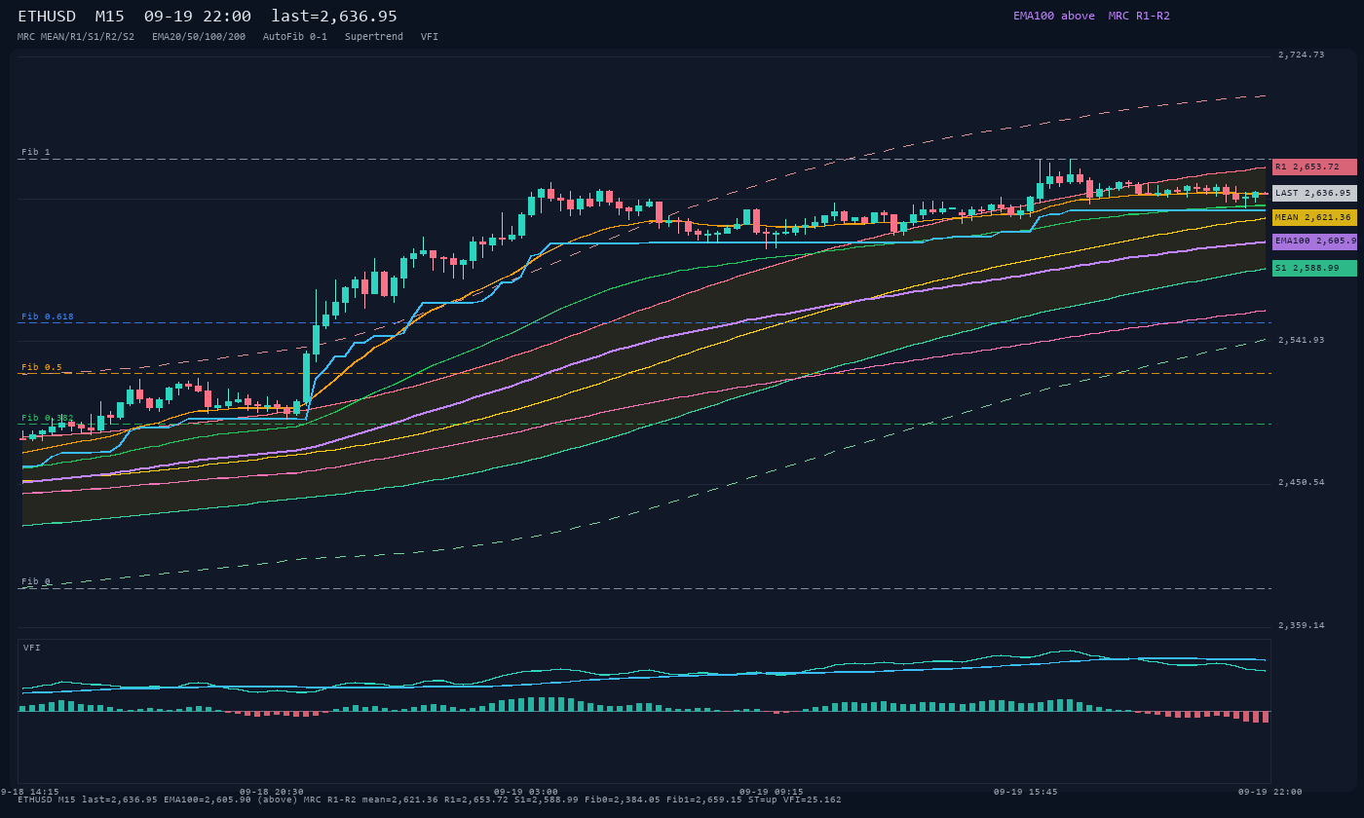Click the Fib 0 level label
The width and height of the screenshot is (1364, 818).
(36, 581)
